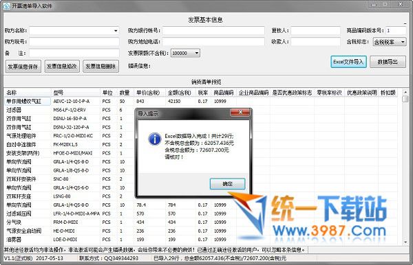Image resolution: width=413 pixels, height=265 pixels.
Task: Click model cell DSNU-16-50-P-A
Action: point(75,119)
